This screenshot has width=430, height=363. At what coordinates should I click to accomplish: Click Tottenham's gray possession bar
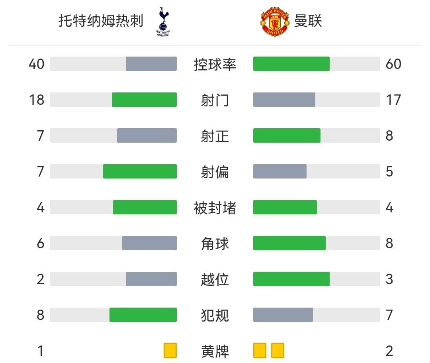click(151, 64)
